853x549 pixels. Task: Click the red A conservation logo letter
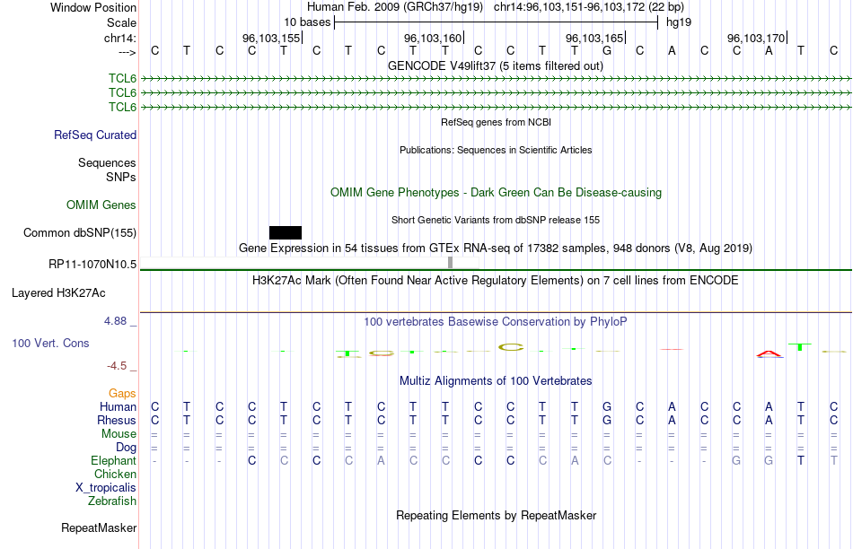tap(769, 353)
